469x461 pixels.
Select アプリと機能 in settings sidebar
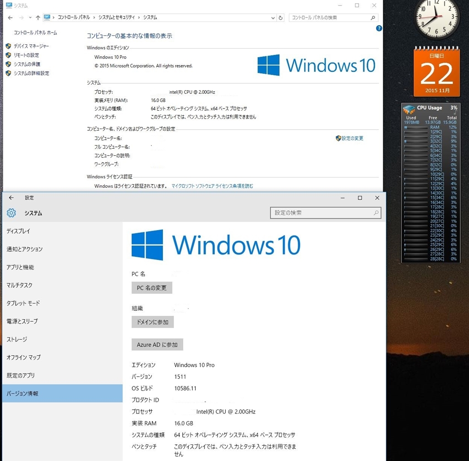pyautogui.click(x=62, y=267)
